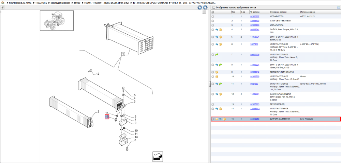Click box icon for part 128483A1
341x163 pixels.
tap(220, 109)
